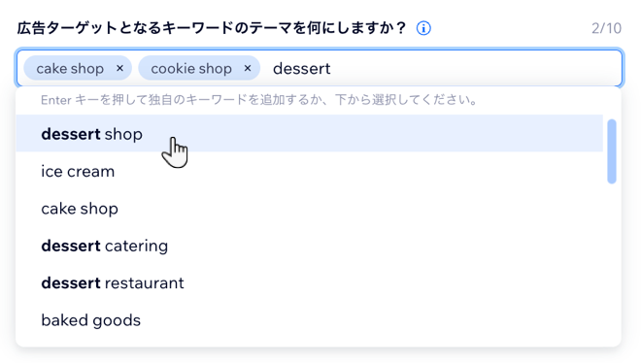
Task: Choose the dessert shop suggestion
Action: pos(309,134)
